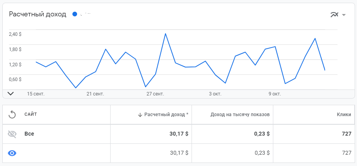
Task: Select the Все row label
Action: tap(29, 134)
